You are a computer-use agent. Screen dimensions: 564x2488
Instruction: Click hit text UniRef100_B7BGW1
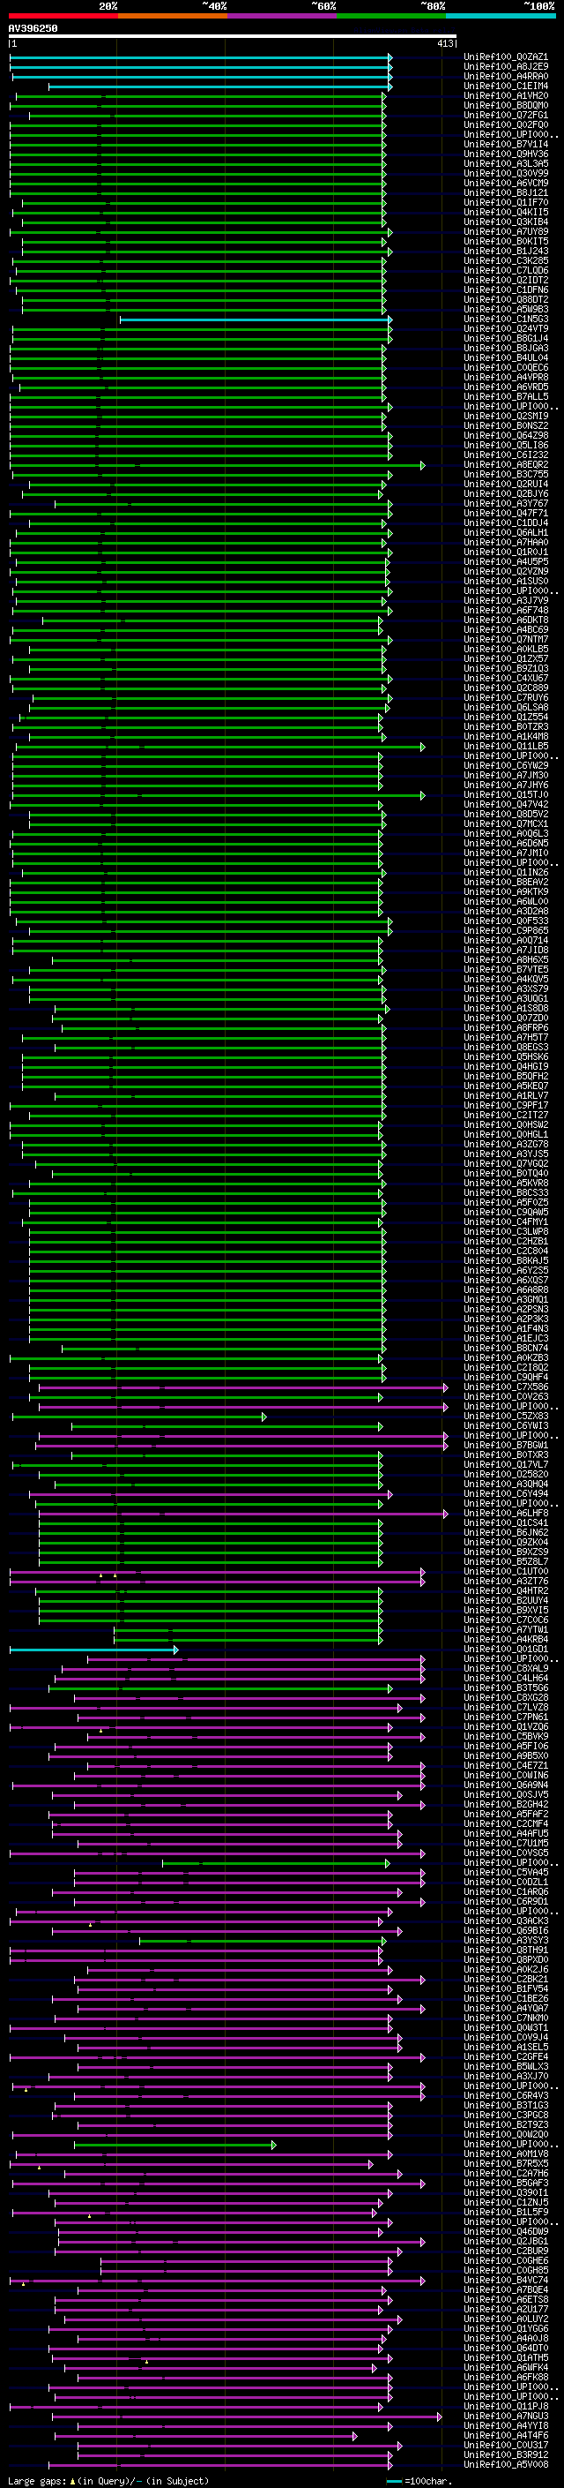[x=505, y=1444]
